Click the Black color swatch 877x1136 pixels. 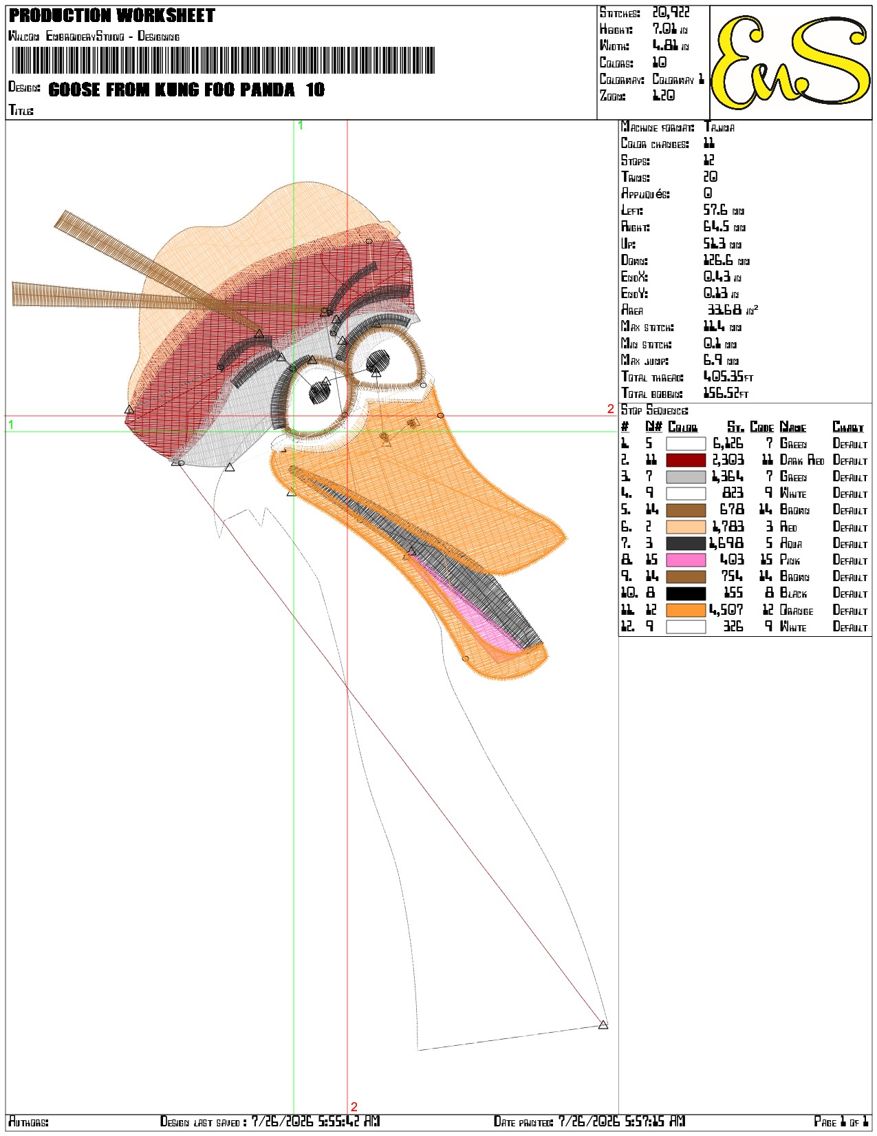686,593
